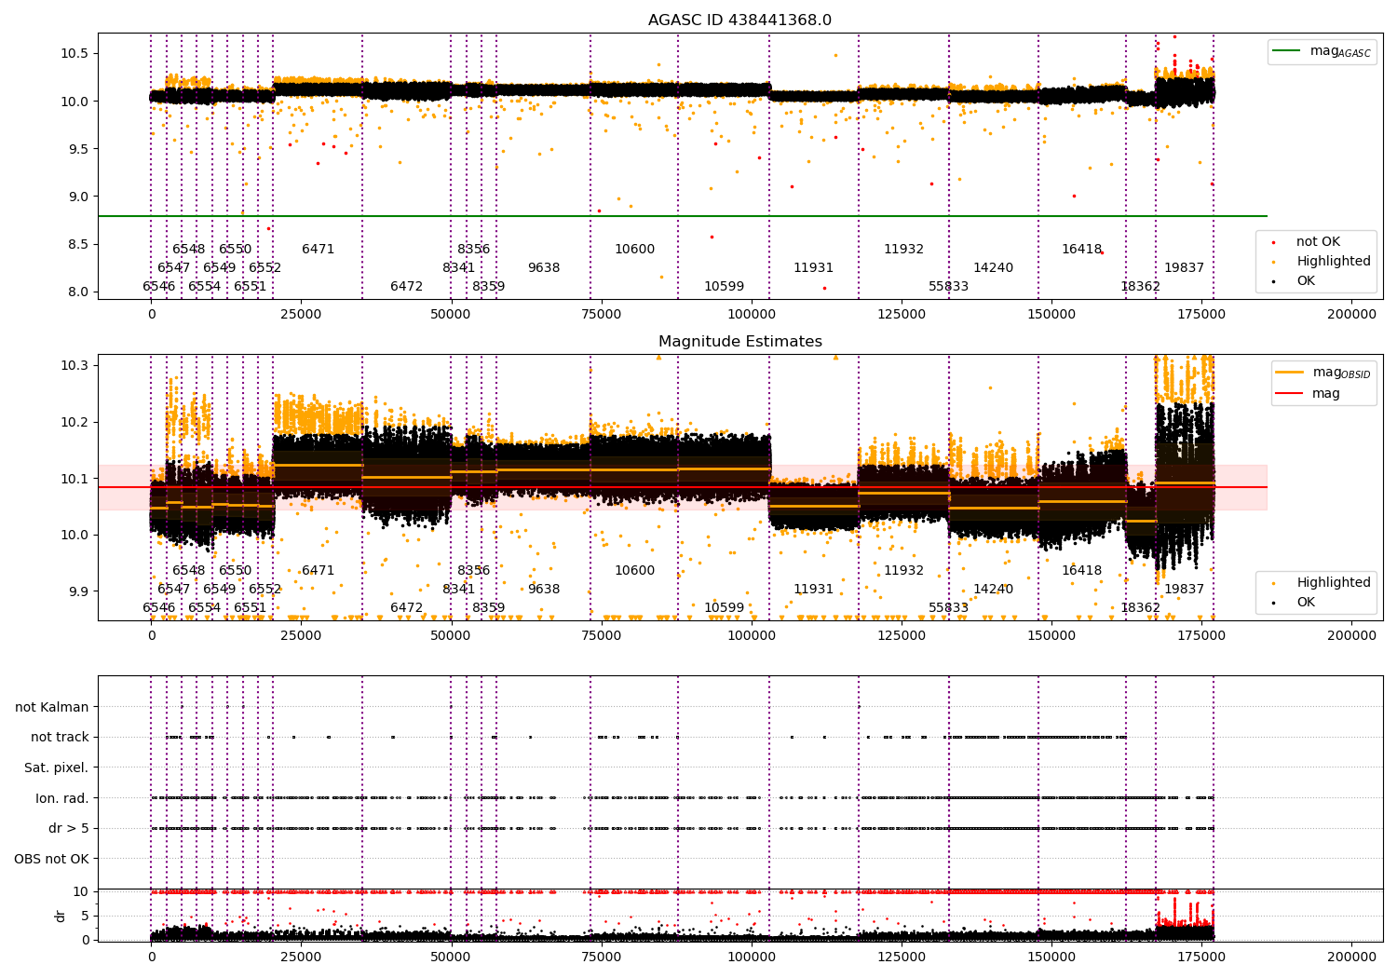1397x978 pixels.
Task: Click obsid label 6471 in the top plot
Action: click(x=318, y=249)
